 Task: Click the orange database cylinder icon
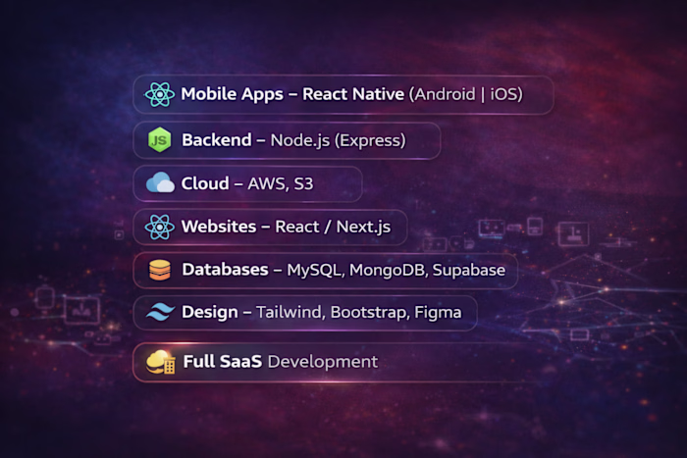click(160, 270)
